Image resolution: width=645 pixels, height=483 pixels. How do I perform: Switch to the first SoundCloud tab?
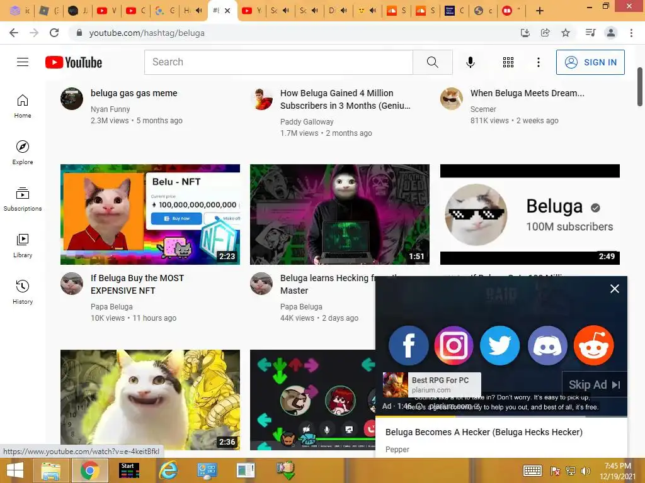click(x=397, y=11)
